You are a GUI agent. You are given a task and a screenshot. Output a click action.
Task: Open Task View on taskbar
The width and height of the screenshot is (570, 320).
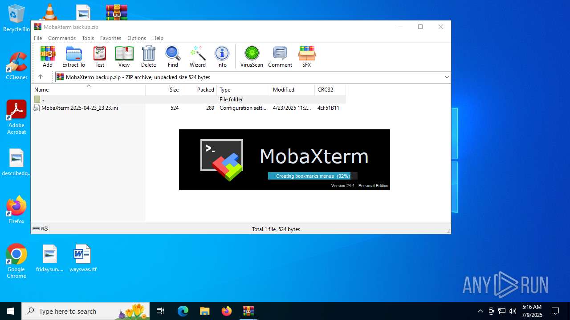click(x=161, y=311)
